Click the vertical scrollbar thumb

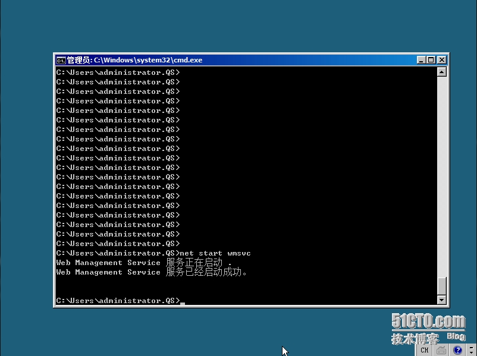pos(442,286)
